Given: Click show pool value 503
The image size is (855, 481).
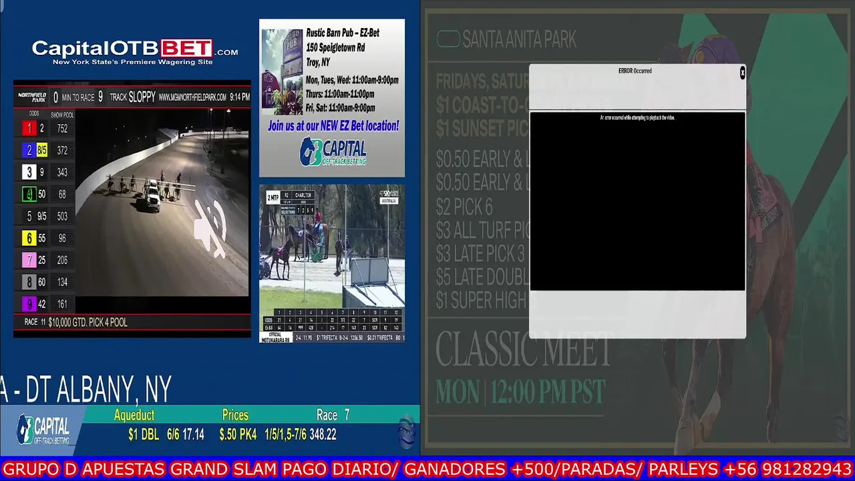Looking at the screenshot, I should (x=62, y=216).
